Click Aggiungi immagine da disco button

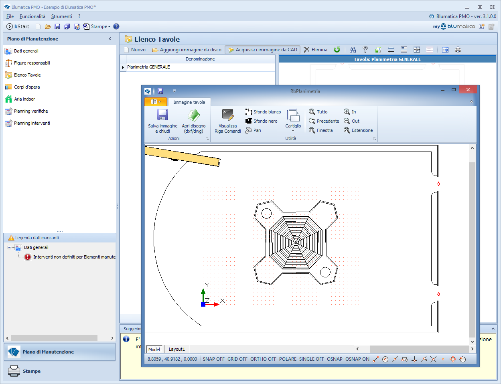click(x=187, y=50)
